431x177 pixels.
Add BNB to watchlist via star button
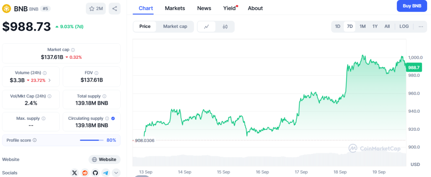pyautogui.click(x=96, y=9)
